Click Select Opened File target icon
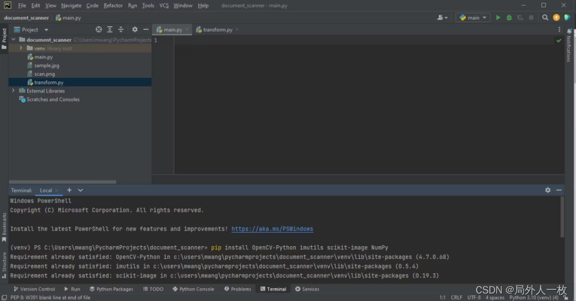 (x=99, y=29)
